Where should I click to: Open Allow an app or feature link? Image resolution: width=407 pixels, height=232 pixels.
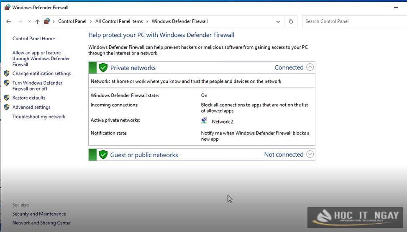point(41,59)
